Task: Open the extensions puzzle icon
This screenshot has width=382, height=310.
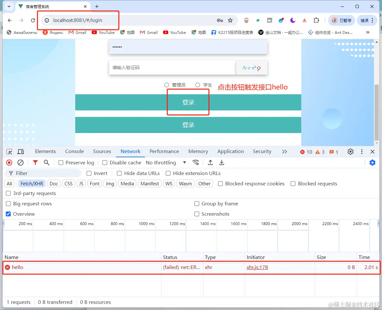Action: (316, 20)
